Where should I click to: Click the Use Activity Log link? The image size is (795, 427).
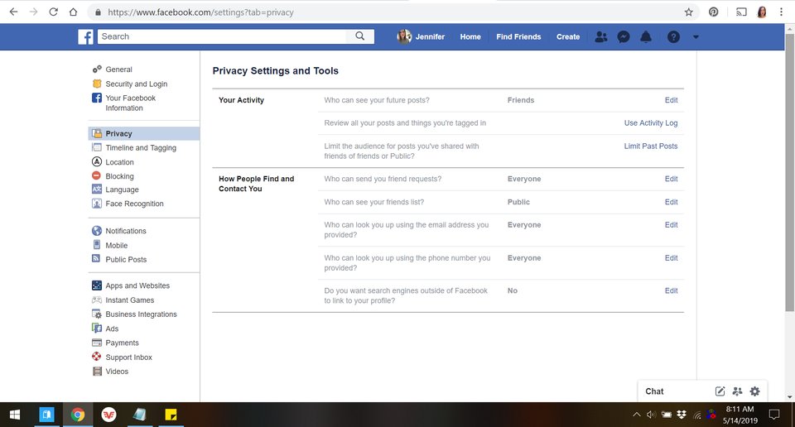651,123
